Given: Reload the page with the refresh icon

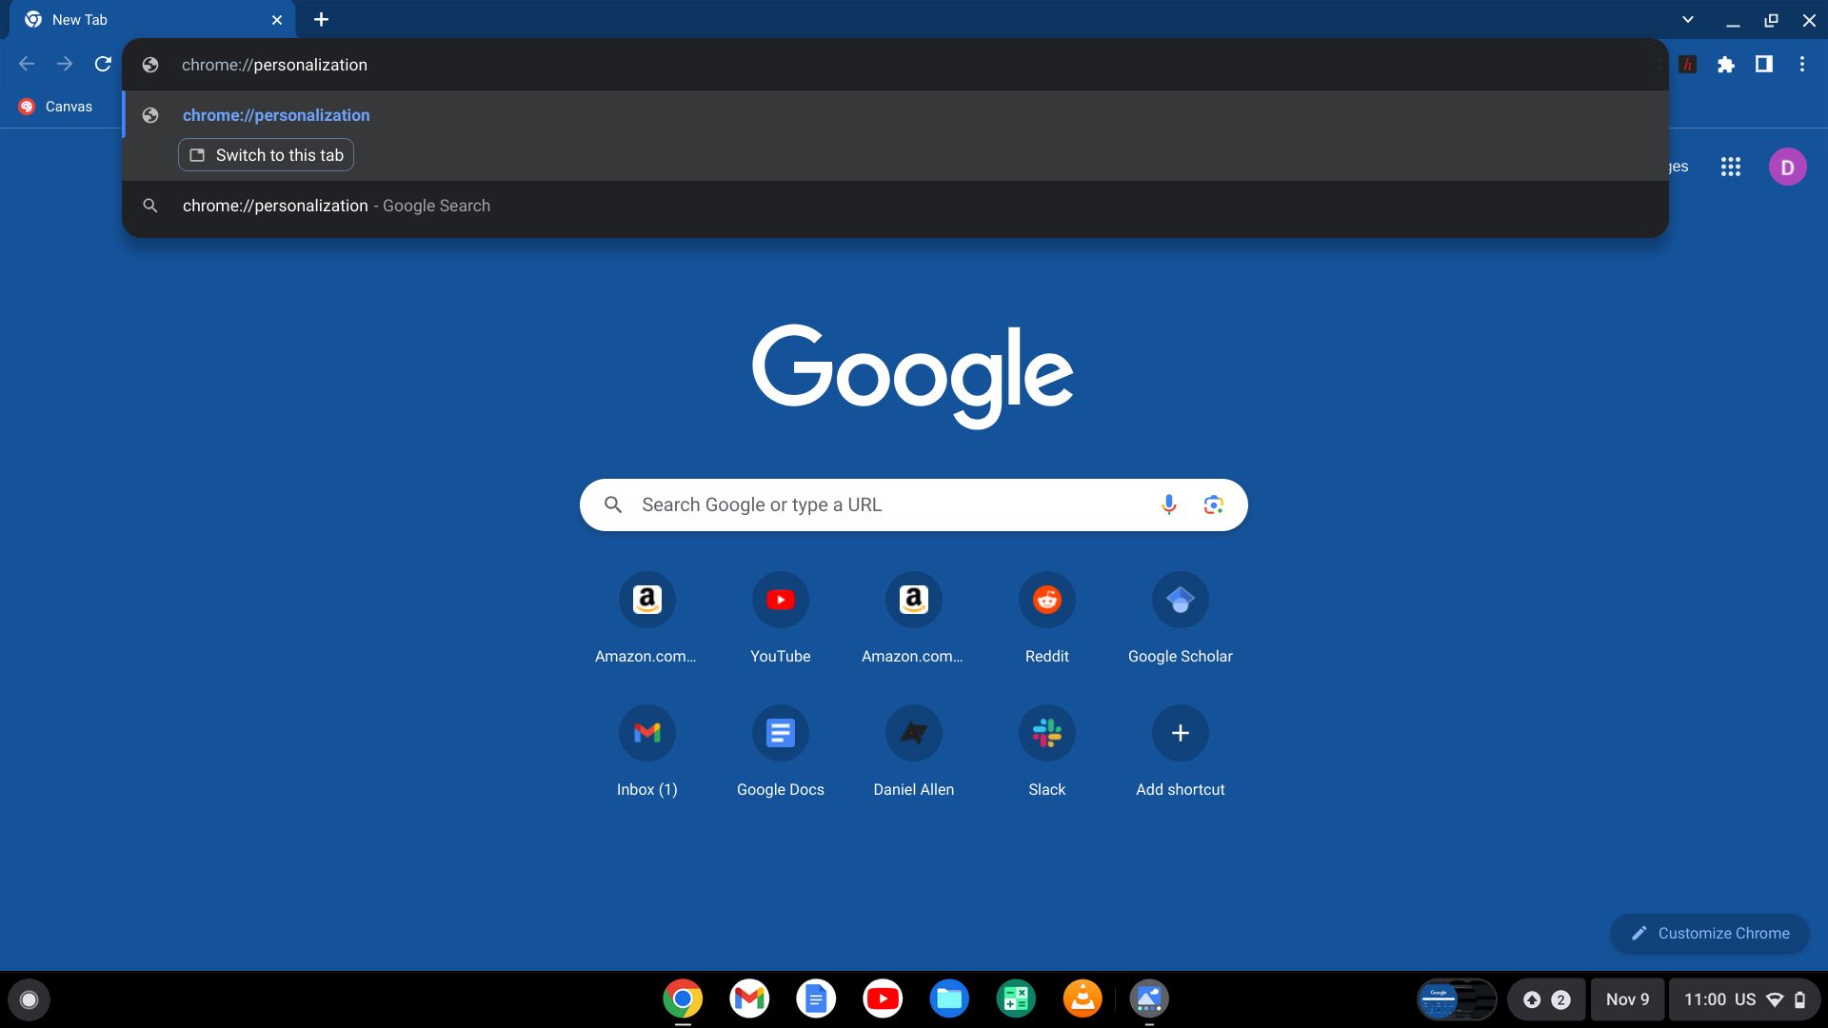Looking at the screenshot, I should (x=102, y=64).
